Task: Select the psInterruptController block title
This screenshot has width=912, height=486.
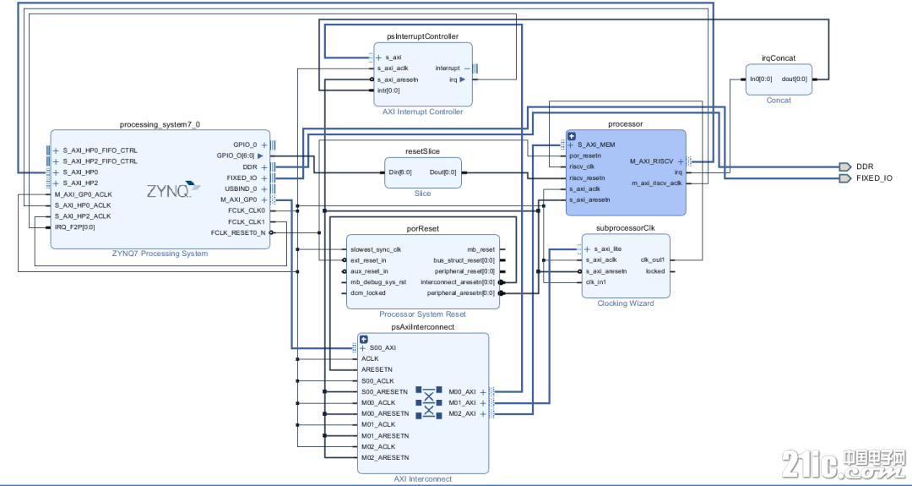Action: pyautogui.click(x=423, y=36)
